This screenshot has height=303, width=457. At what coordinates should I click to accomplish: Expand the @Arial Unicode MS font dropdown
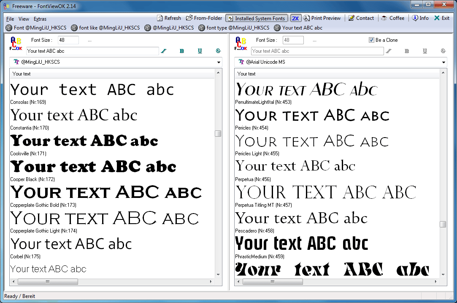click(443, 62)
